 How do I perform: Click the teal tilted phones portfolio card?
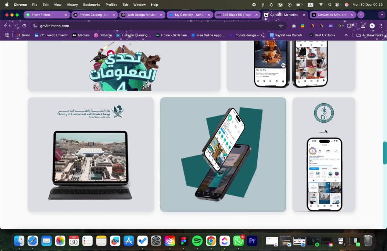coord(223,155)
